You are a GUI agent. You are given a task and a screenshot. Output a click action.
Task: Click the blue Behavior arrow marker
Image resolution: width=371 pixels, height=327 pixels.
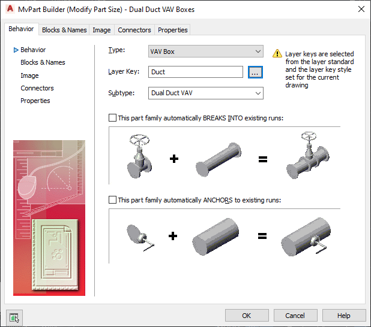coord(16,50)
